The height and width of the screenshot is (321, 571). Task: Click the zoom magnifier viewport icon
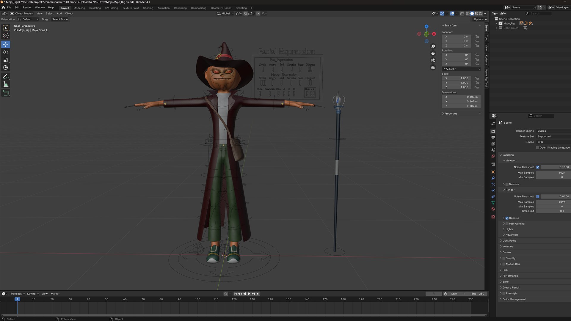tap(433, 46)
